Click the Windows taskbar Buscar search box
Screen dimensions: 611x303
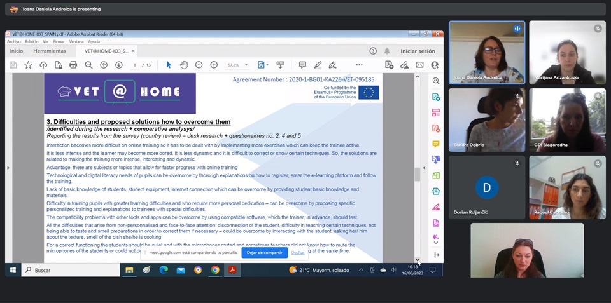70,270
